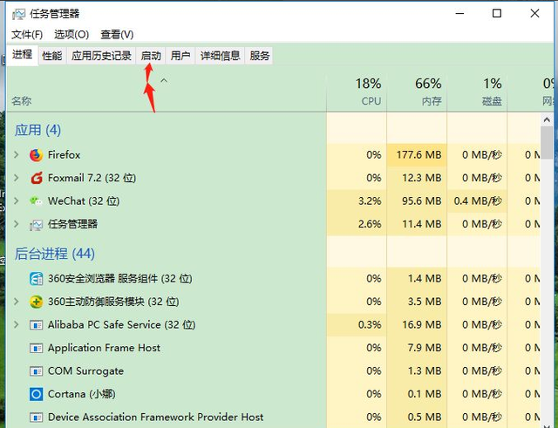Click the COM Surrogate icon

[x=36, y=371]
